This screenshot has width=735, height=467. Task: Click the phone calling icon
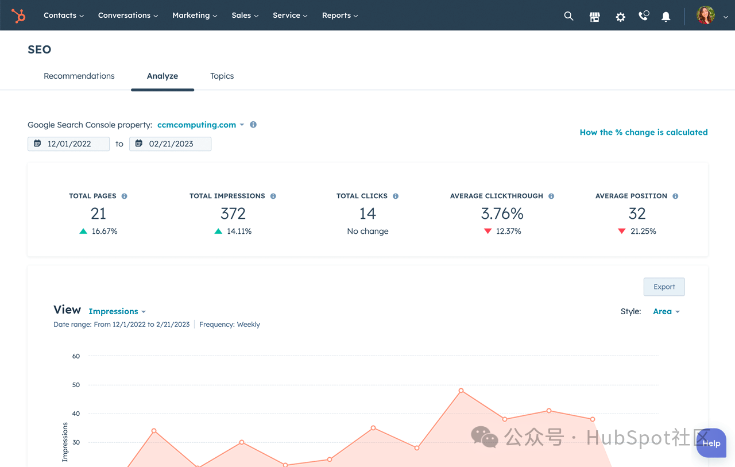[x=644, y=16]
